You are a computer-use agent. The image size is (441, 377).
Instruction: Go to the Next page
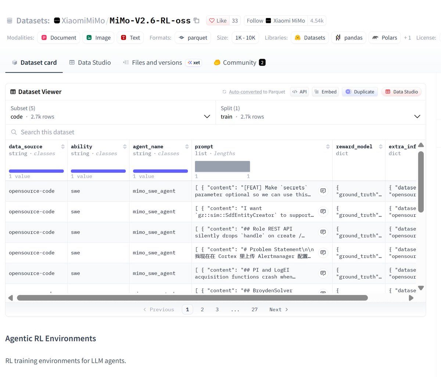pos(279,309)
